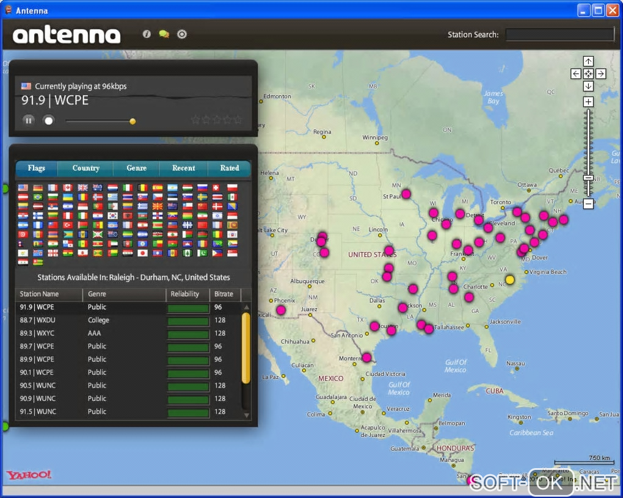
Task: Select the Mexico flag
Action: pyautogui.click(x=233, y=197)
